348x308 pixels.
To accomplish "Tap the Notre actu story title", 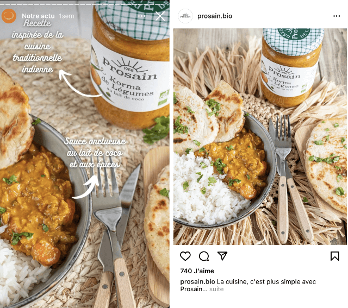I will [38, 16].
